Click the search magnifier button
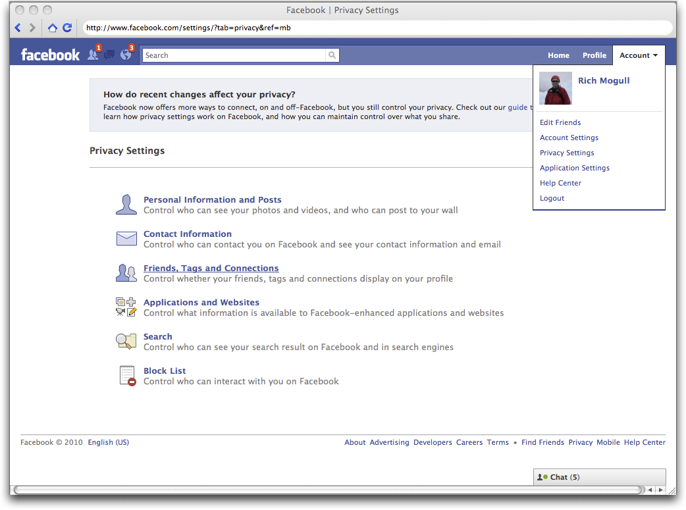 332,55
